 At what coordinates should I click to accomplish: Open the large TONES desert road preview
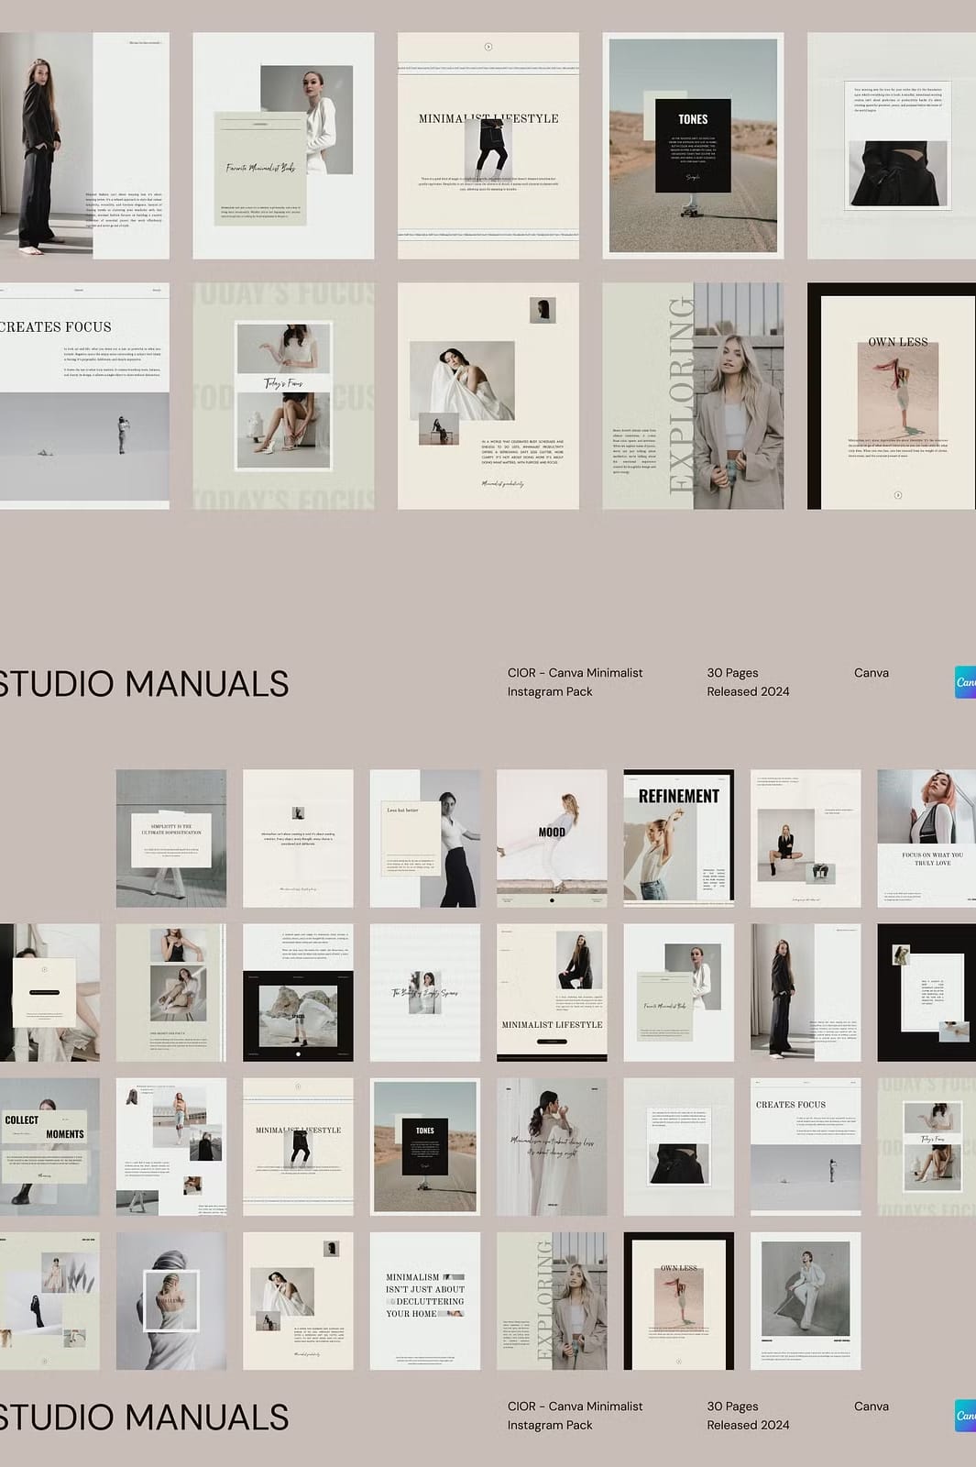click(x=693, y=146)
